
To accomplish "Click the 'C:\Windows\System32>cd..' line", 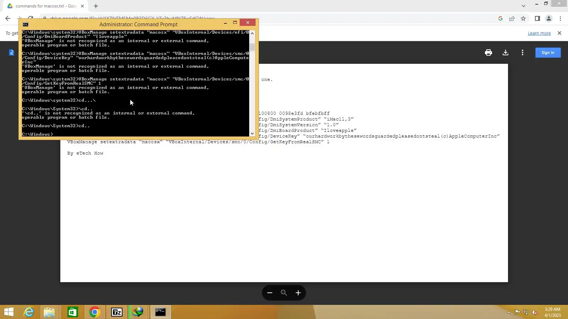I will pos(56,126).
